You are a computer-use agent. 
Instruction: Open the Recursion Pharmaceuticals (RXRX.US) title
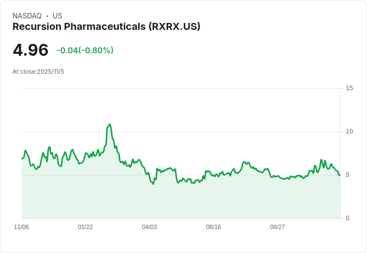point(106,27)
